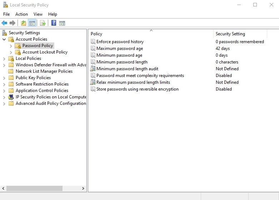Click the Security Setting column header
Viewport: 279px width, 200px height.
240,34
